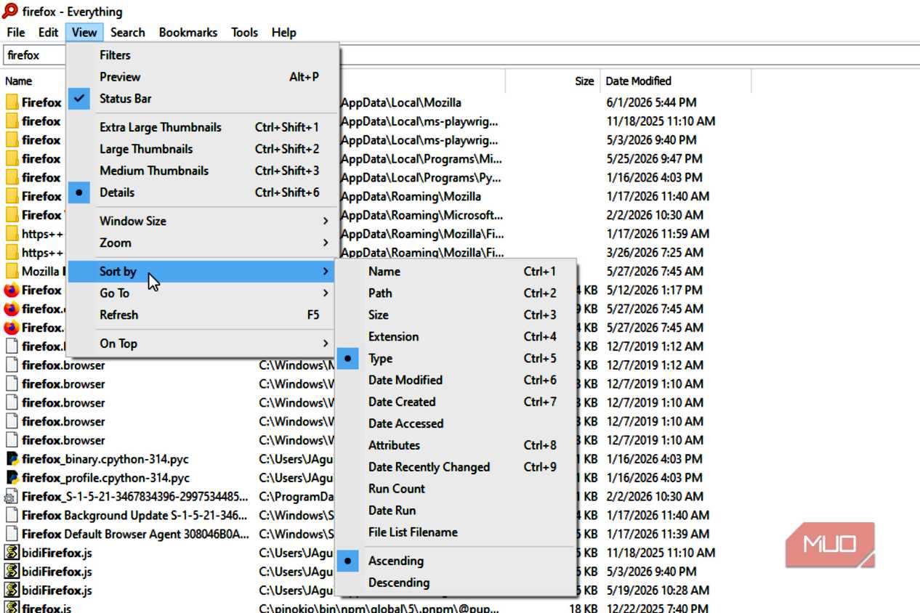The height and width of the screenshot is (613, 920).
Task: Sort results by Date Modified
Action: (x=456, y=380)
